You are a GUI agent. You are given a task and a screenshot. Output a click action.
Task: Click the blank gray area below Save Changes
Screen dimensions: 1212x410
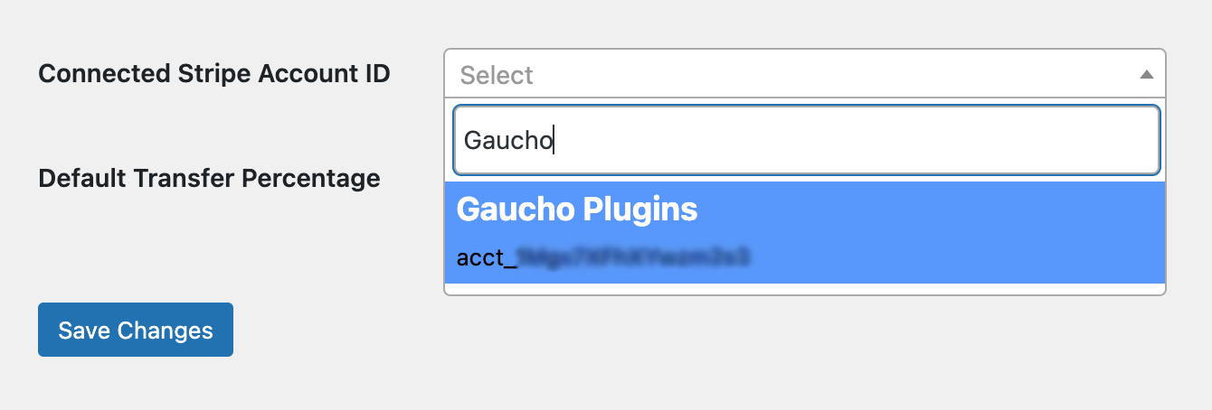coord(136,384)
